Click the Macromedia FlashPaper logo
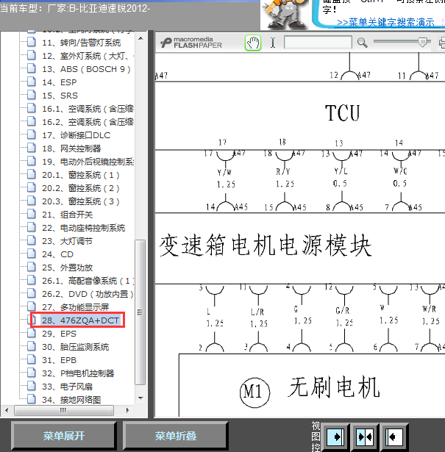 (191, 43)
